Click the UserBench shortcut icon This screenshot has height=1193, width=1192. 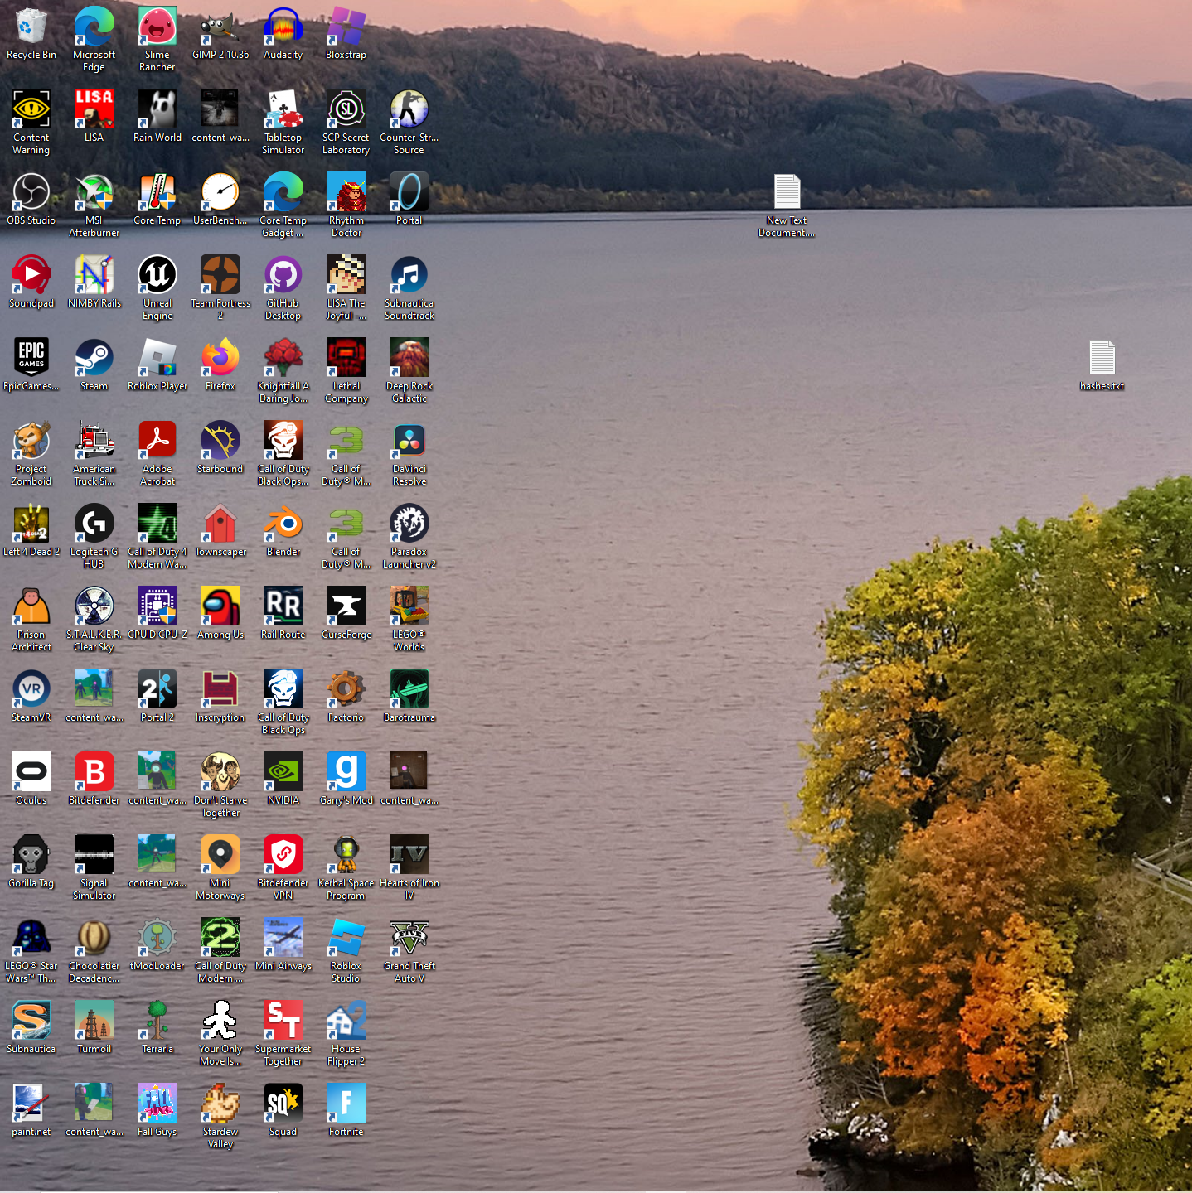[220, 192]
